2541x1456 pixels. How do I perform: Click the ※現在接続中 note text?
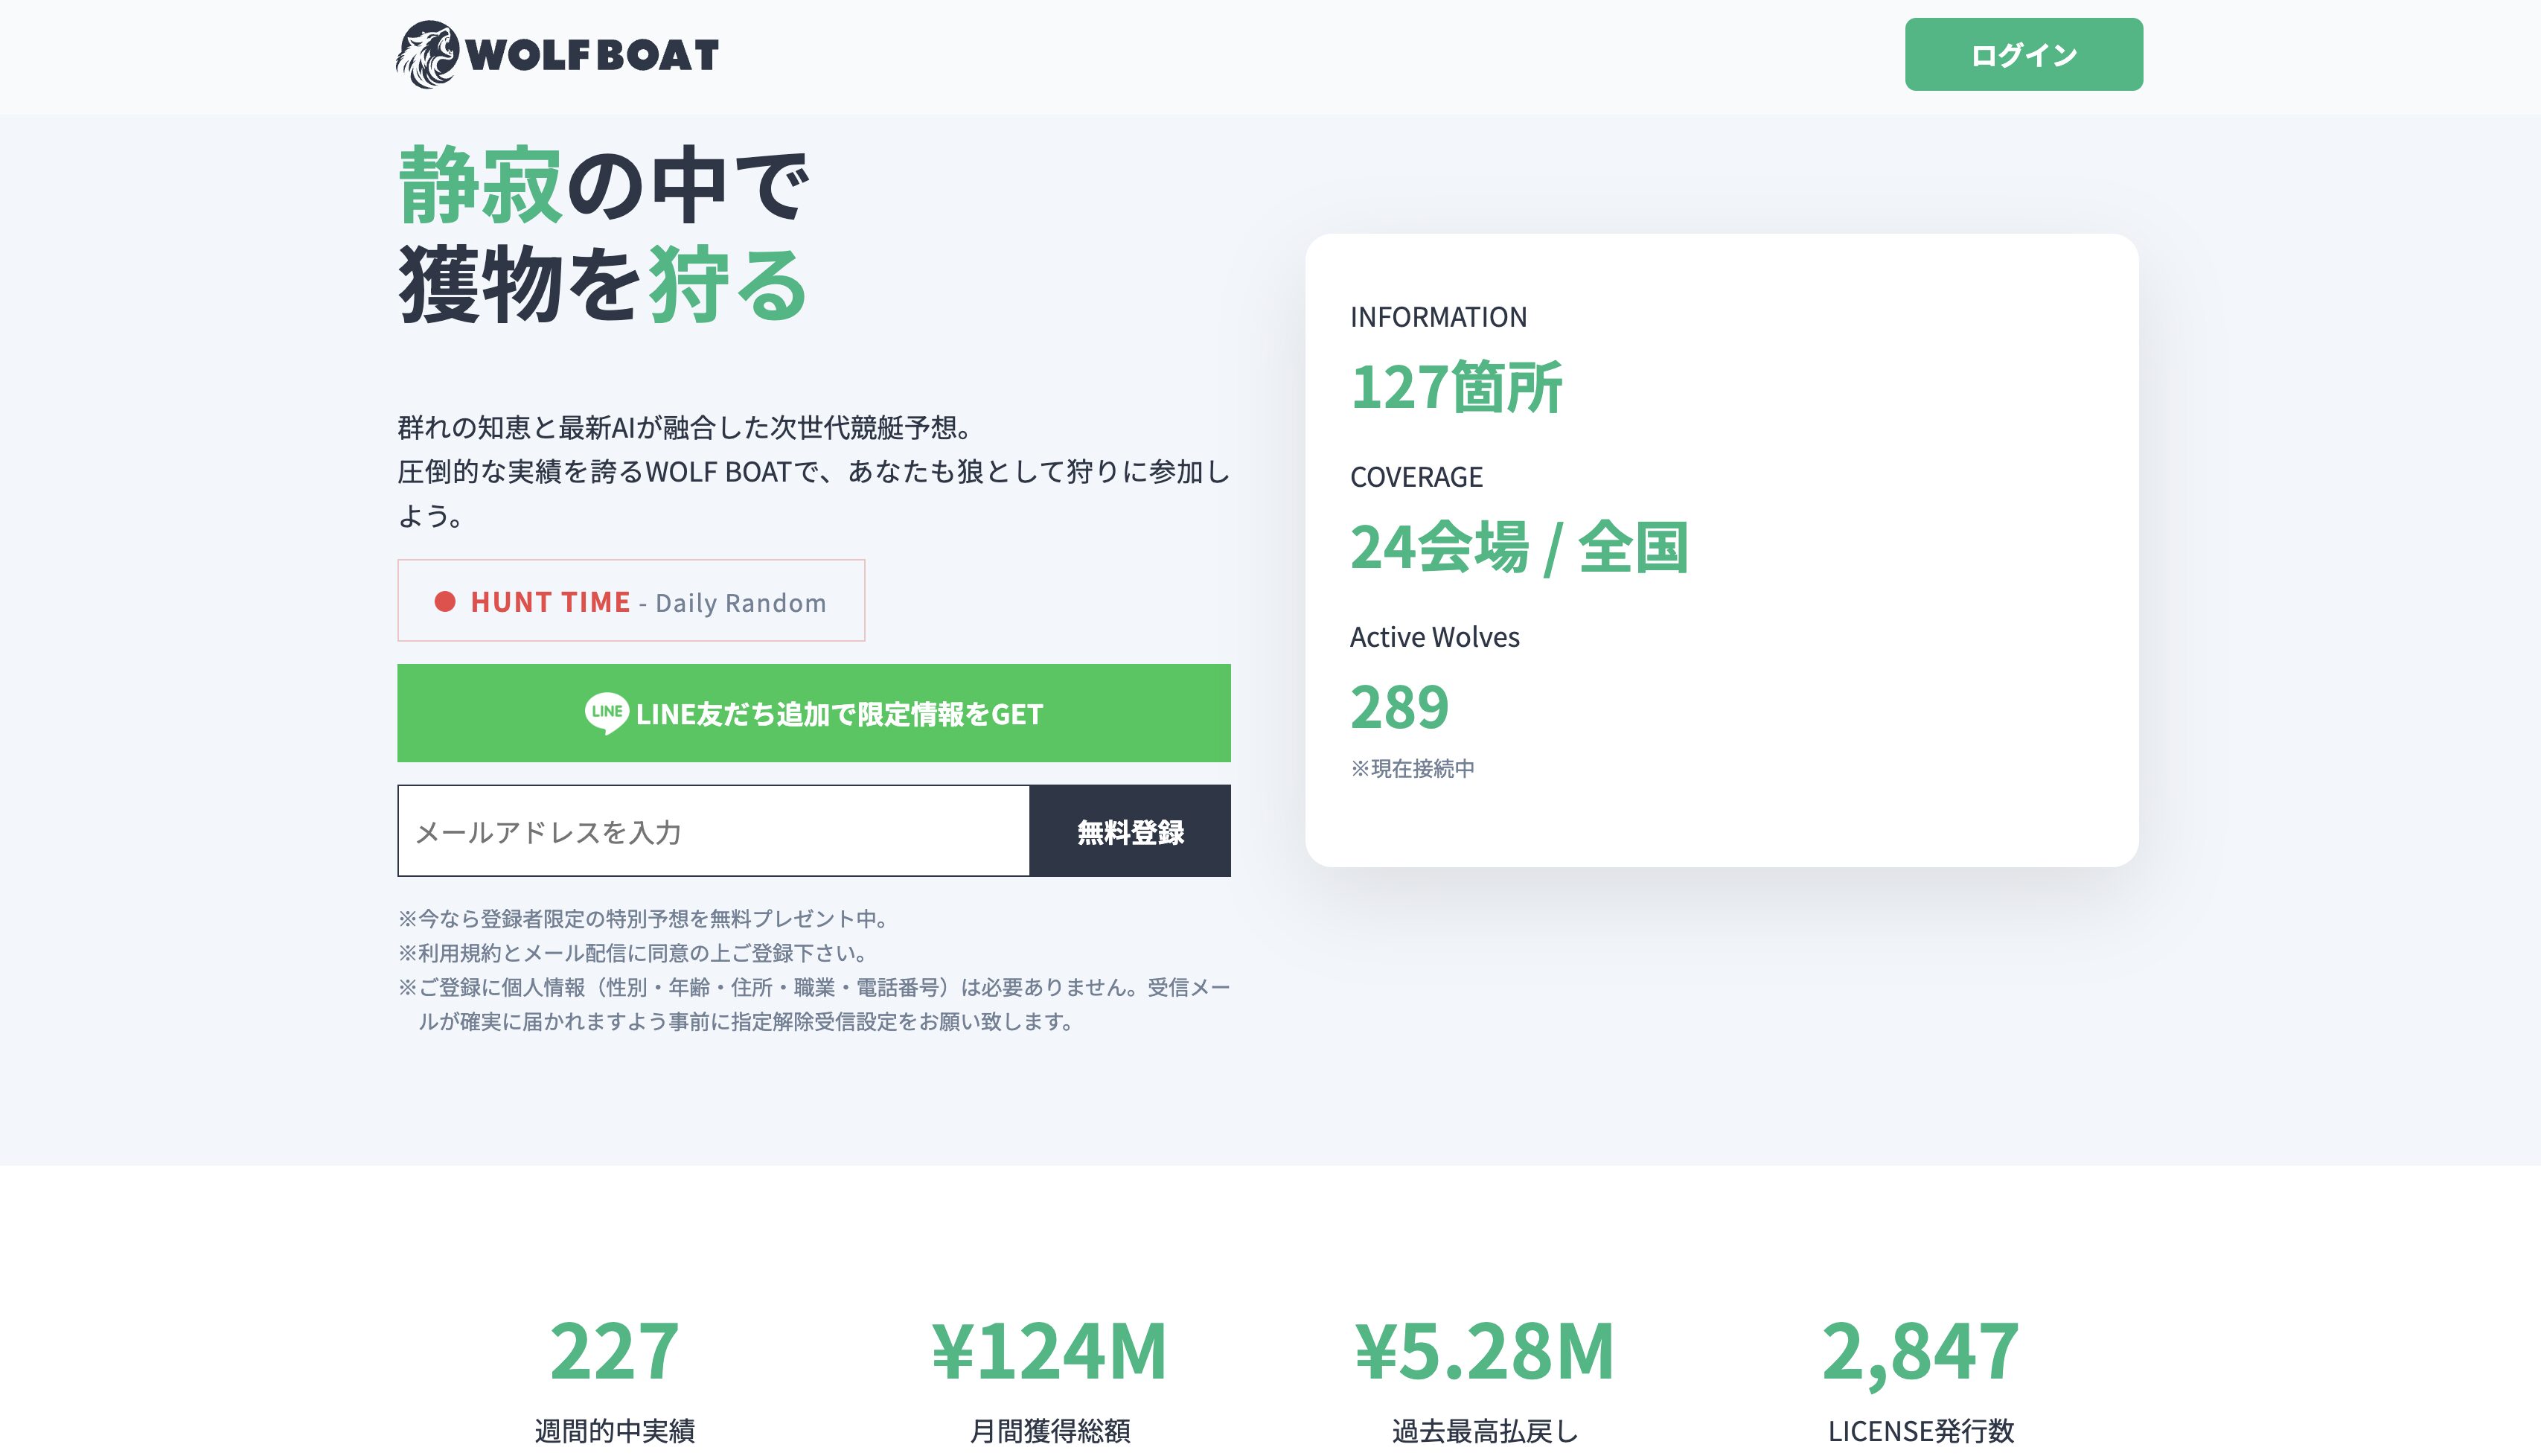pos(1411,768)
